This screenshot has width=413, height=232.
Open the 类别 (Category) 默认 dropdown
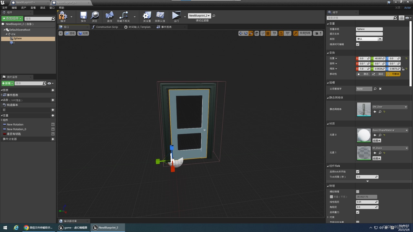(x=369, y=39)
